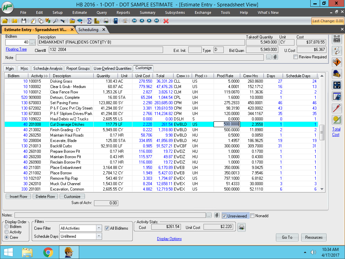Image resolution: width=345 pixels, height=259 pixels.
Task: Uncheck the All Biditems checkbox
Action: pyautogui.click(x=107, y=228)
